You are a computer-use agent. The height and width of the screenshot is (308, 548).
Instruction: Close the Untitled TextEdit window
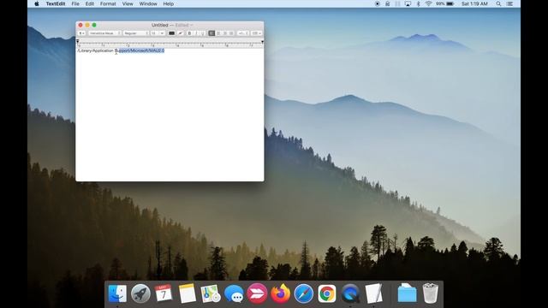pos(80,25)
